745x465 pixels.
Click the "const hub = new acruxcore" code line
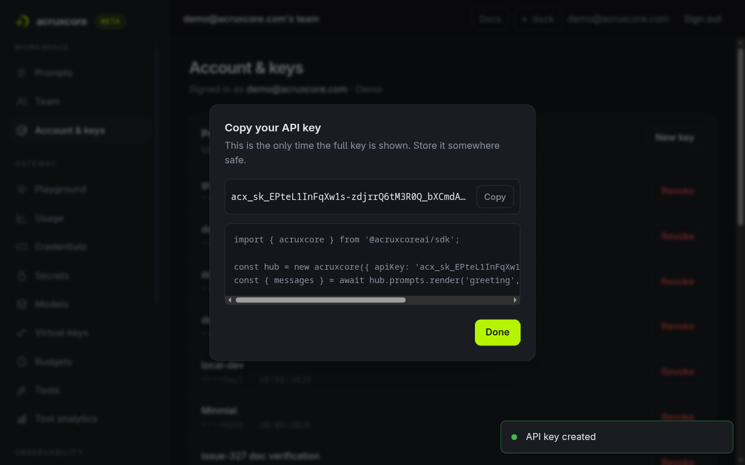coord(377,267)
